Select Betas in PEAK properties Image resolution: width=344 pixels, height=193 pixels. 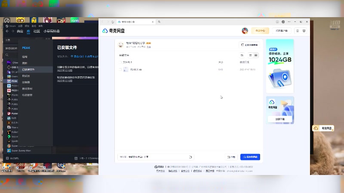[x=26, y=76]
